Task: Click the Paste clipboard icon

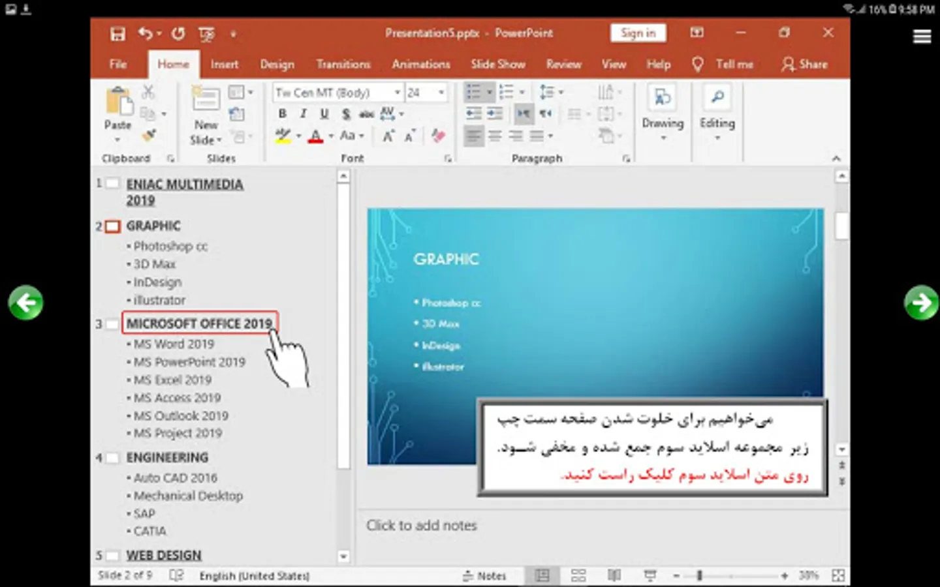Action: [118, 101]
